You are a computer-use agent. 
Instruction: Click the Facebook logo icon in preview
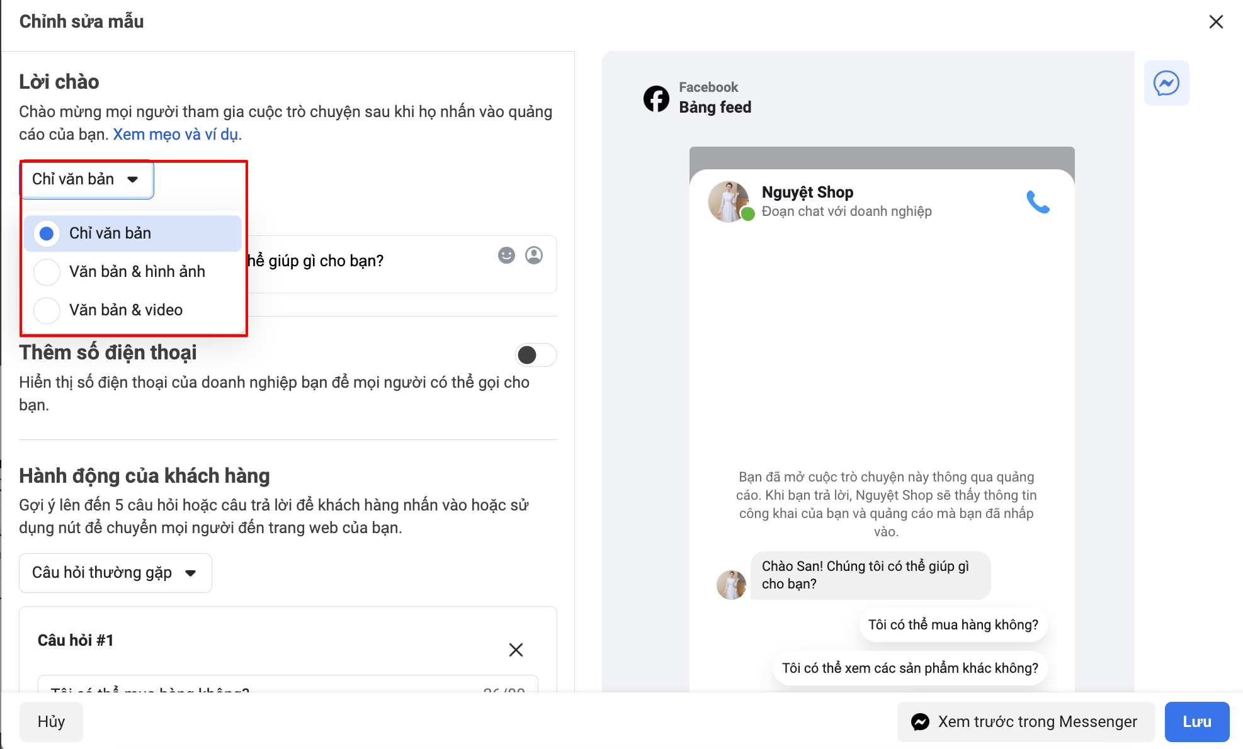click(656, 98)
